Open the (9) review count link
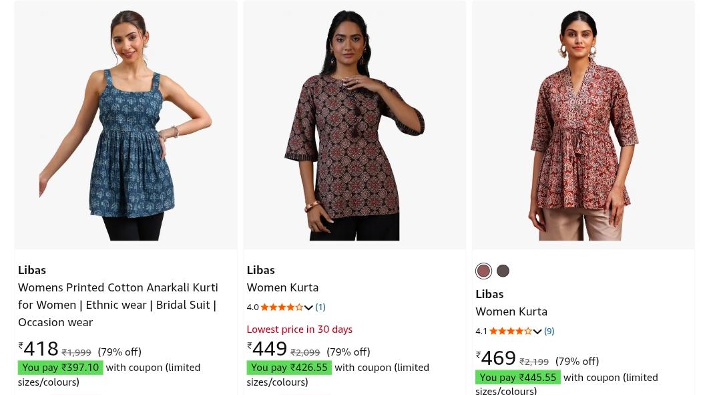This screenshot has width=721, height=395. pyautogui.click(x=549, y=331)
